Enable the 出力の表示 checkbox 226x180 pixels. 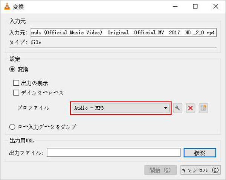(x=16, y=83)
